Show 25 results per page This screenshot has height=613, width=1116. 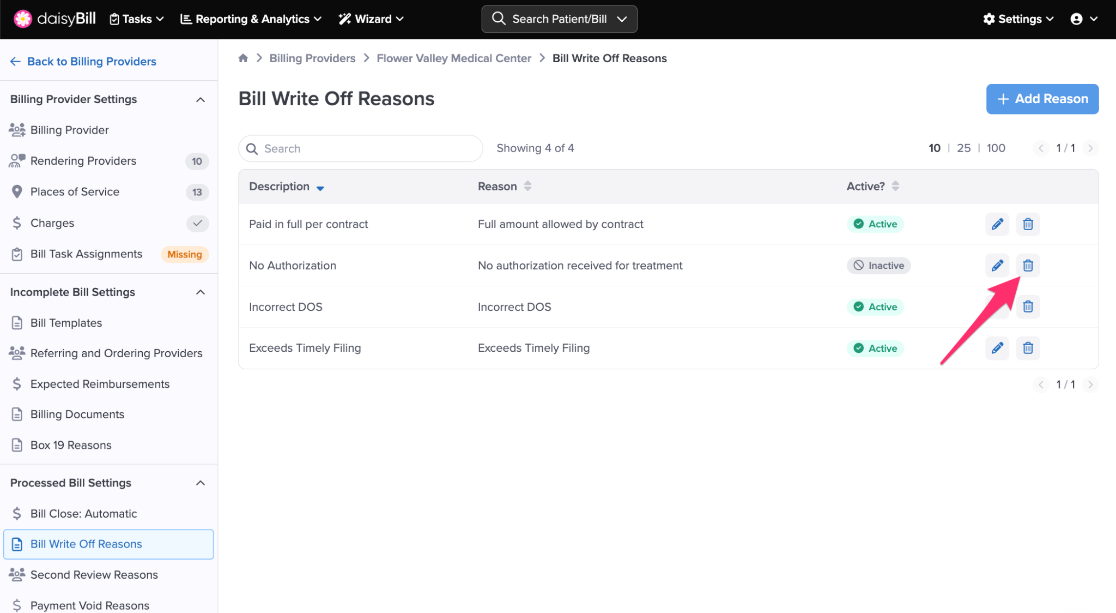point(963,148)
